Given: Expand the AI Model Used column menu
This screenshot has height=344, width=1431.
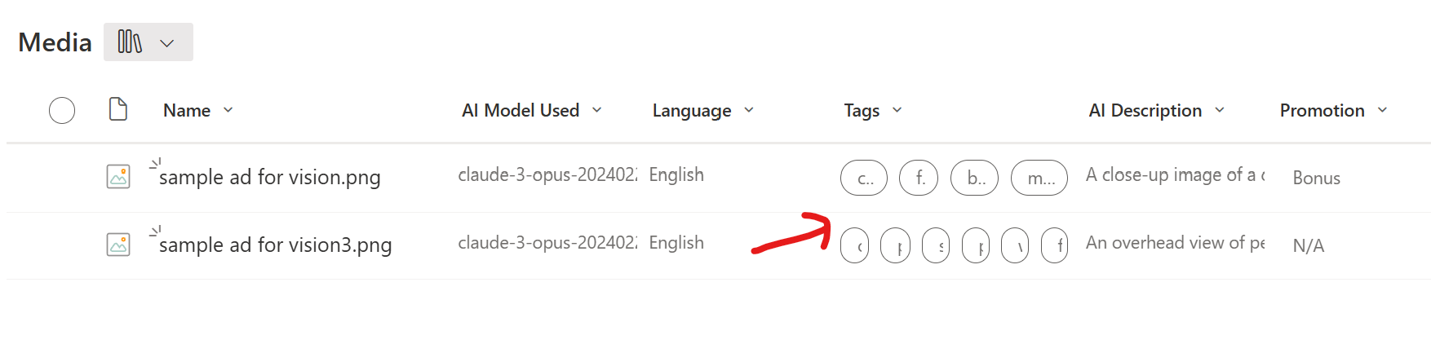Looking at the screenshot, I should [x=597, y=110].
